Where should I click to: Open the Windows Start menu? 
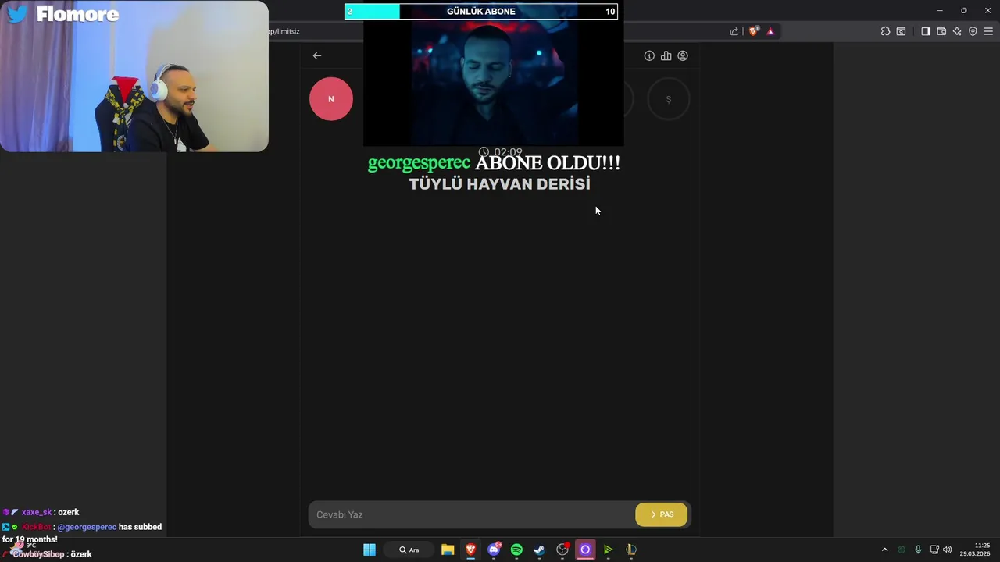pos(370,550)
